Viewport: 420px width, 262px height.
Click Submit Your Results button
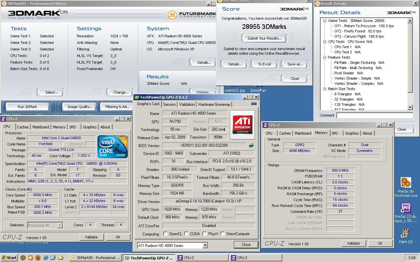click(264, 38)
